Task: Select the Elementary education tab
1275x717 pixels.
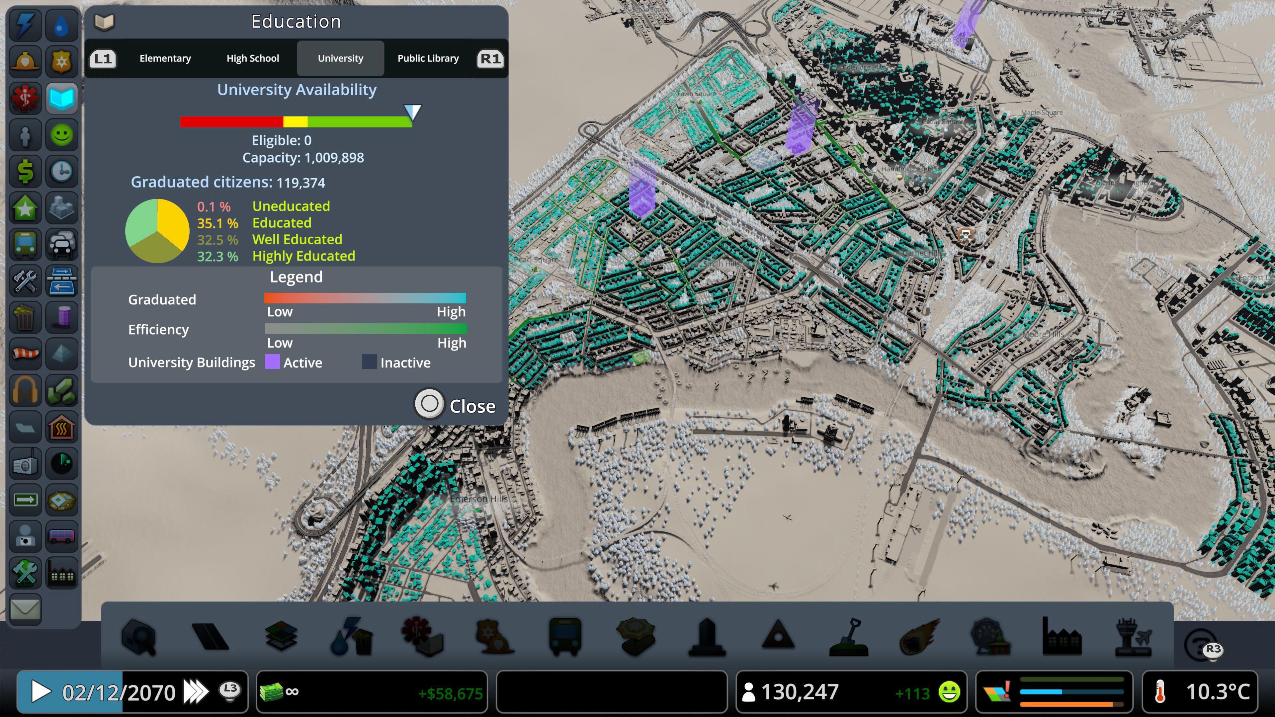Action: 165,58
